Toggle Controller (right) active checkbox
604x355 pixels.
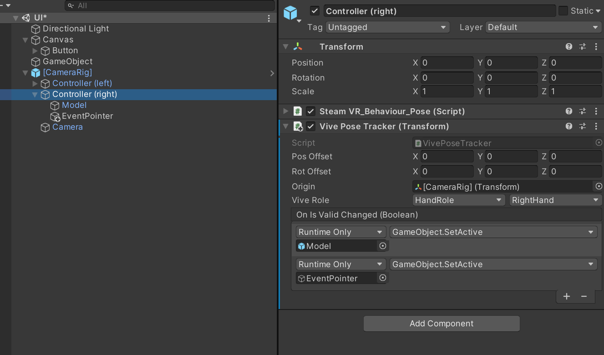point(315,11)
